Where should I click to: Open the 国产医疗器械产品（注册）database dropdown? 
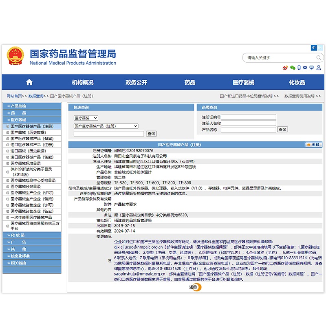106,126
